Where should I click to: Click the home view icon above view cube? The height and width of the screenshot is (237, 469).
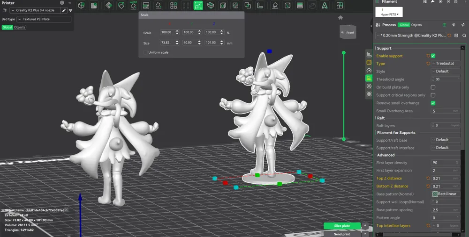pyautogui.click(x=340, y=18)
